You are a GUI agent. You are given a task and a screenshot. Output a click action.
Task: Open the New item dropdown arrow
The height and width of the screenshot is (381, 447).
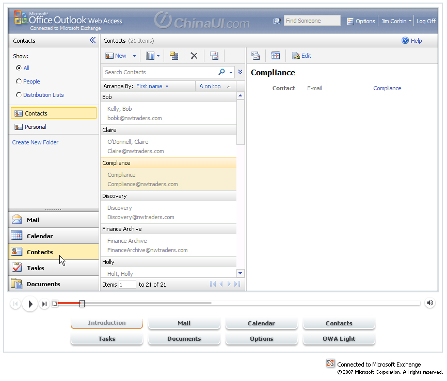pyautogui.click(x=135, y=56)
